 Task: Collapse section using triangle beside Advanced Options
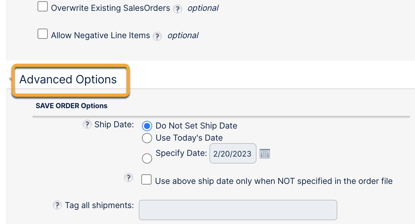point(10,80)
